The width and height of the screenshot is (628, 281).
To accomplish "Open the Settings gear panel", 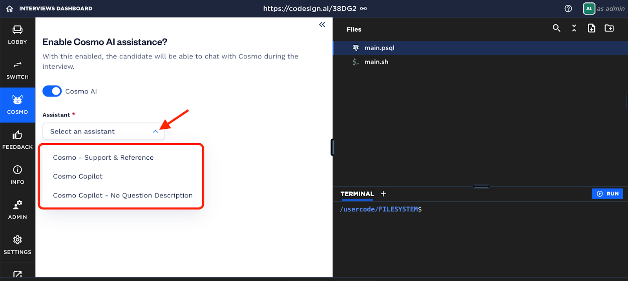I will click(17, 245).
